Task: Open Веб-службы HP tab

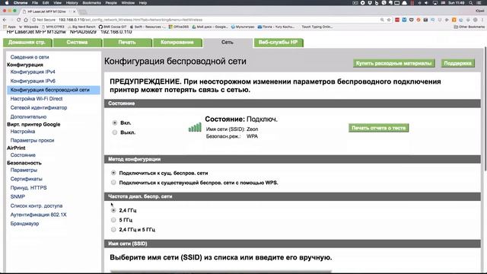Action: (279, 43)
